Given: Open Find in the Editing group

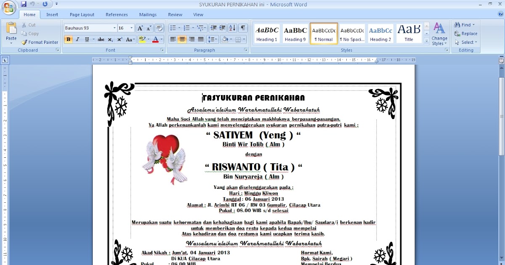Looking at the screenshot, I should [x=465, y=25].
